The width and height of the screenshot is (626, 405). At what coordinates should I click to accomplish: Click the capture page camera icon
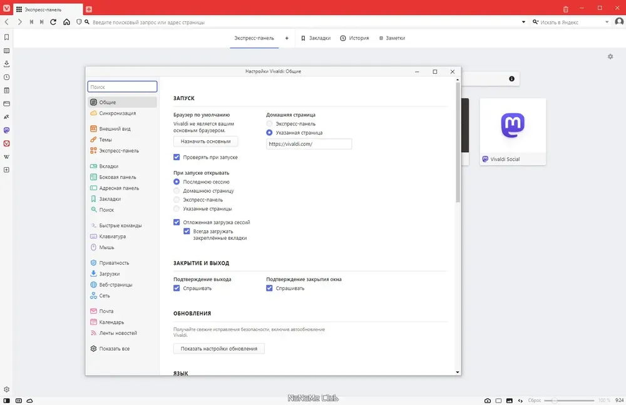[x=488, y=400]
